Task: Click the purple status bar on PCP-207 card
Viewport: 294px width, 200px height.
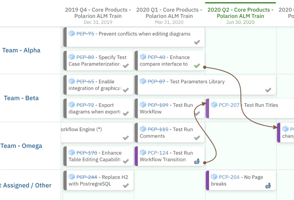Action: [x=207, y=108]
